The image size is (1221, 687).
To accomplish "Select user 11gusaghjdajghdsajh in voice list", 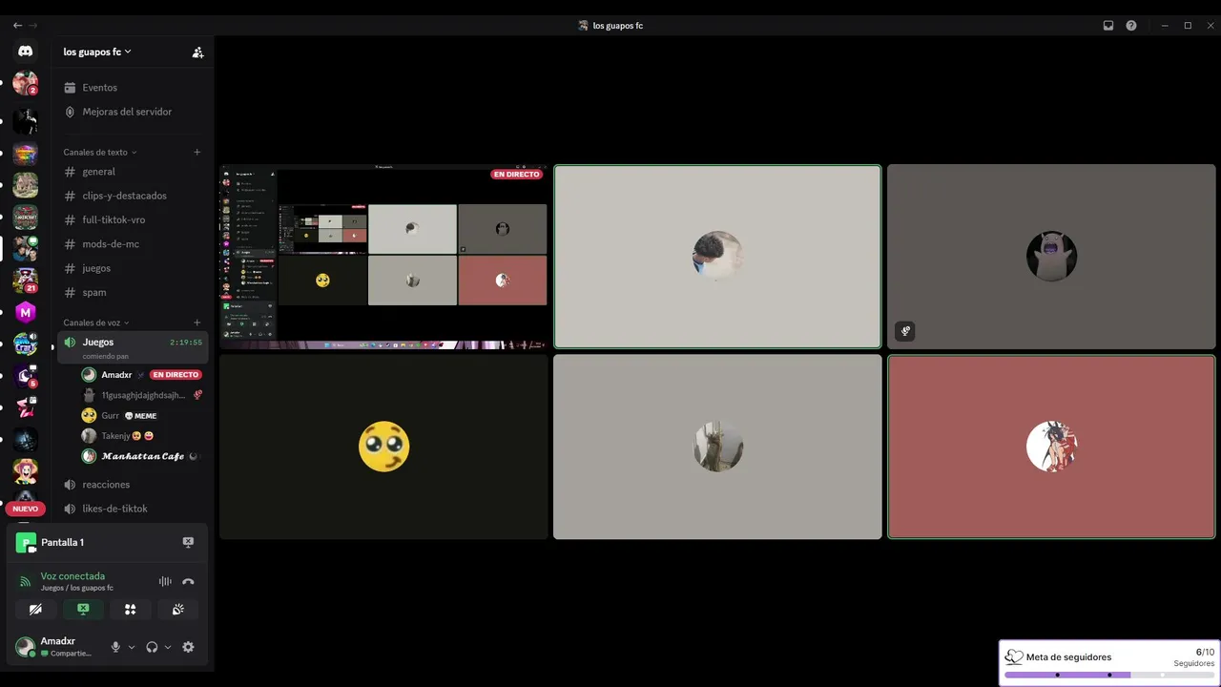I will click(141, 395).
